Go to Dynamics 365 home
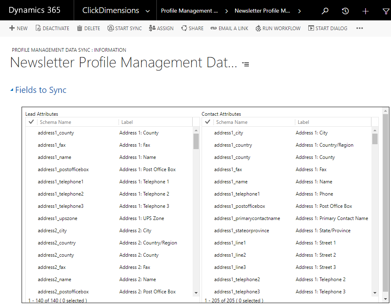 [x=34, y=10]
